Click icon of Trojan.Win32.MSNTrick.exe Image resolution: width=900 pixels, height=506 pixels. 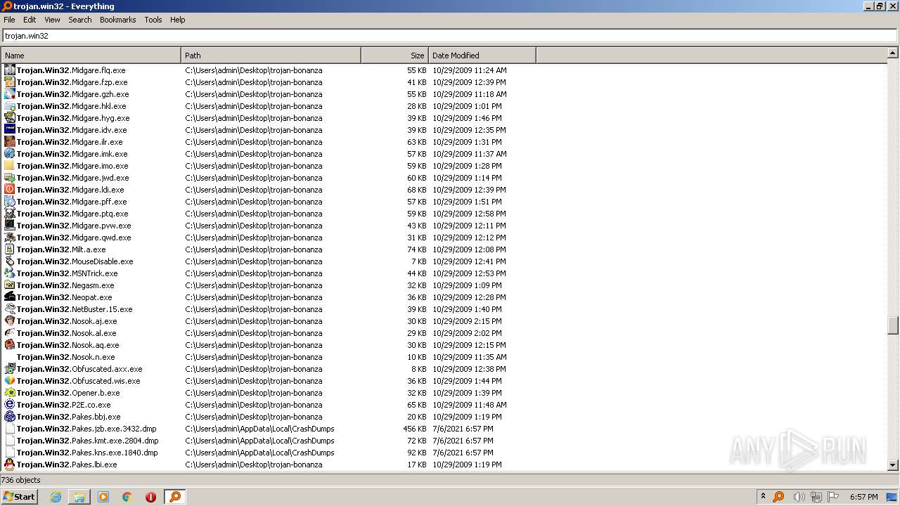pos(9,273)
